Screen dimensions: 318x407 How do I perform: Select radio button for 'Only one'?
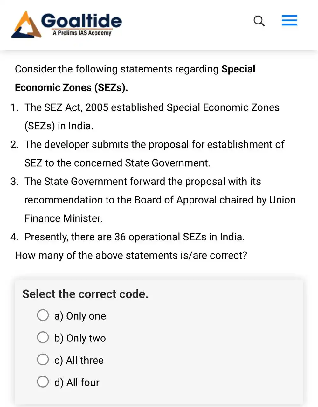click(x=43, y=315)
